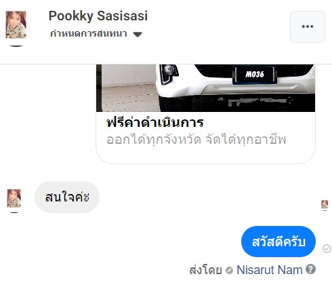
Task: Select the blue สวัสดีครับ message bubble
Action: 278,242
